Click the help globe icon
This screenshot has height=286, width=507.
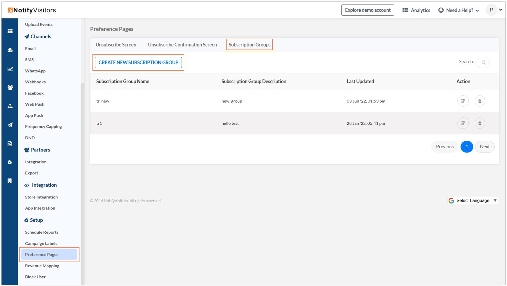(x=441, y=10)
